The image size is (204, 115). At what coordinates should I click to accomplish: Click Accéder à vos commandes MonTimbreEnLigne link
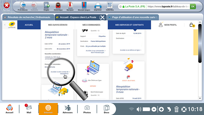coord(96,51)
